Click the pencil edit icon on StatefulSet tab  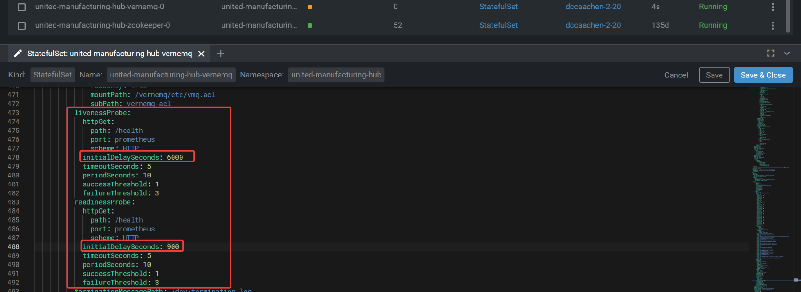coord(17,54)
